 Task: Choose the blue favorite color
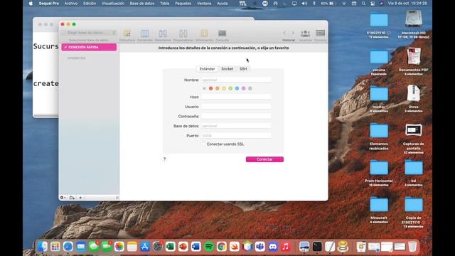(x=237, y=88)
